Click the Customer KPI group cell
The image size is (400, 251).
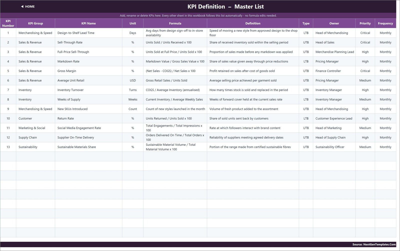(35, 118)
